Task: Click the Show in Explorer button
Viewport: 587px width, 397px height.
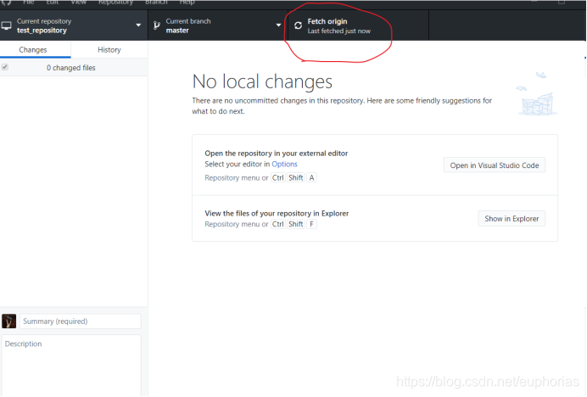Action: coord(512,218)
